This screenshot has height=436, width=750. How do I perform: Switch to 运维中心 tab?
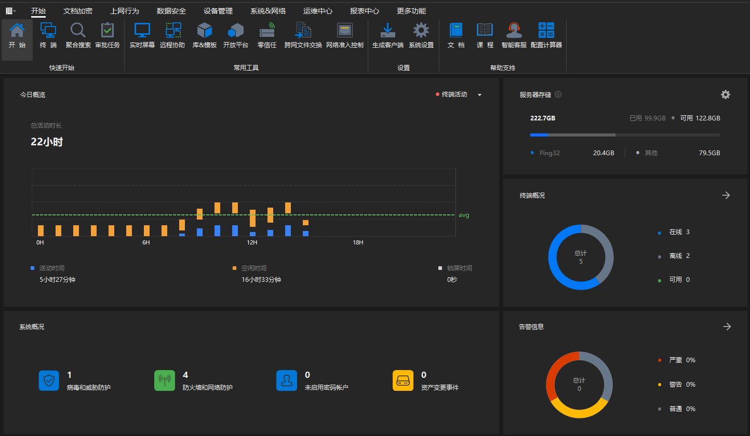click(318, 11)
